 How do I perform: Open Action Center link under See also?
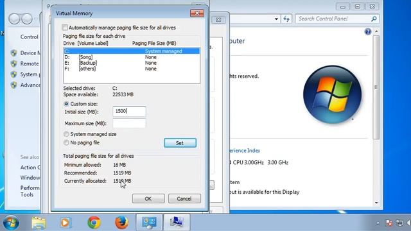(x=30, y=167)
